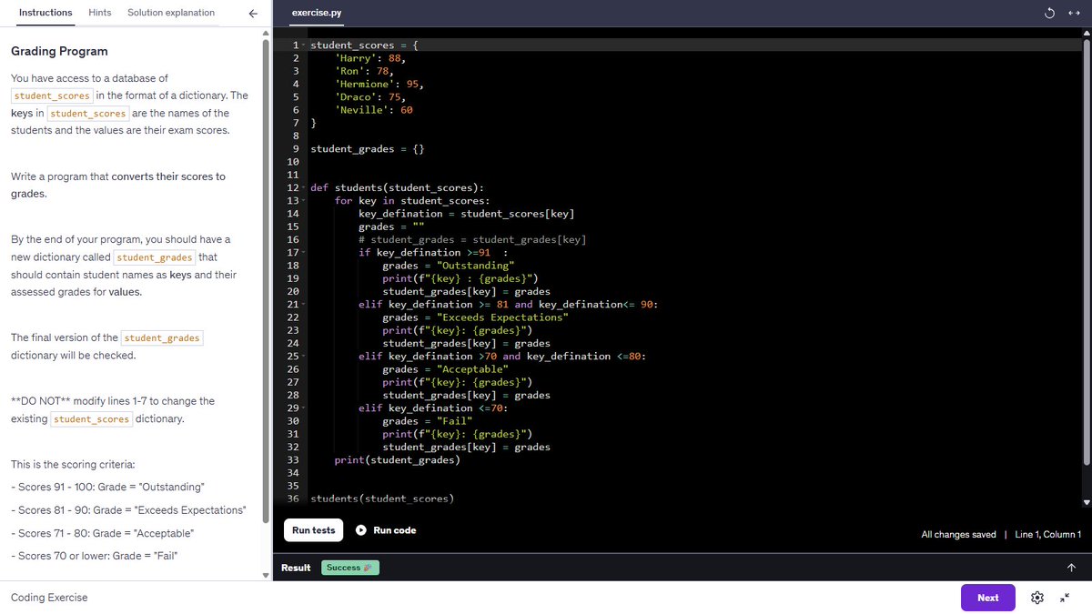Expand editor width with double-arrow icon
This screenshot has height=614, width=1092.
tap(1072, 13)
